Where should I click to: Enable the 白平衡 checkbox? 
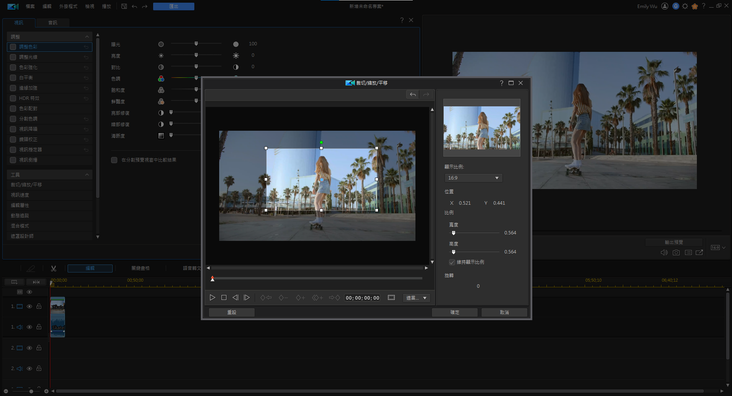tap(13, 78)
